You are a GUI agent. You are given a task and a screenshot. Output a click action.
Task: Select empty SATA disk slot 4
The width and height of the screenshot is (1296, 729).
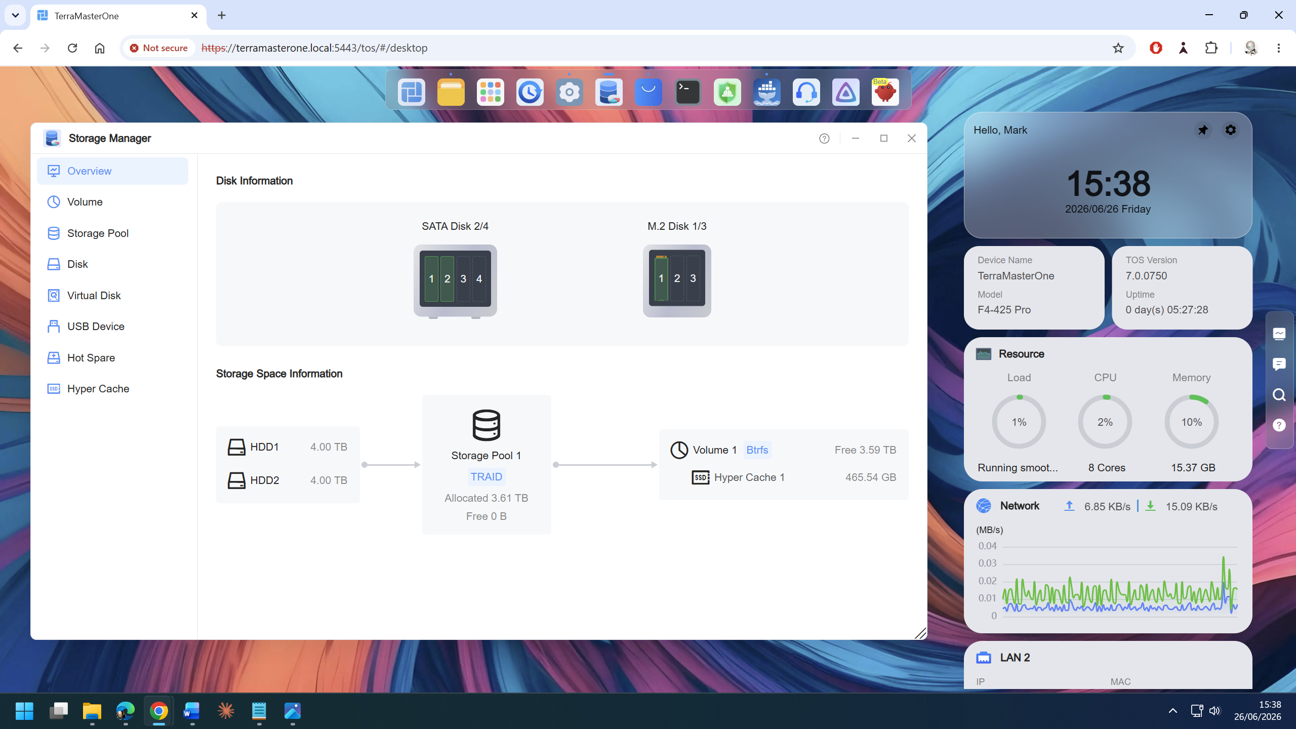(479, 278)
